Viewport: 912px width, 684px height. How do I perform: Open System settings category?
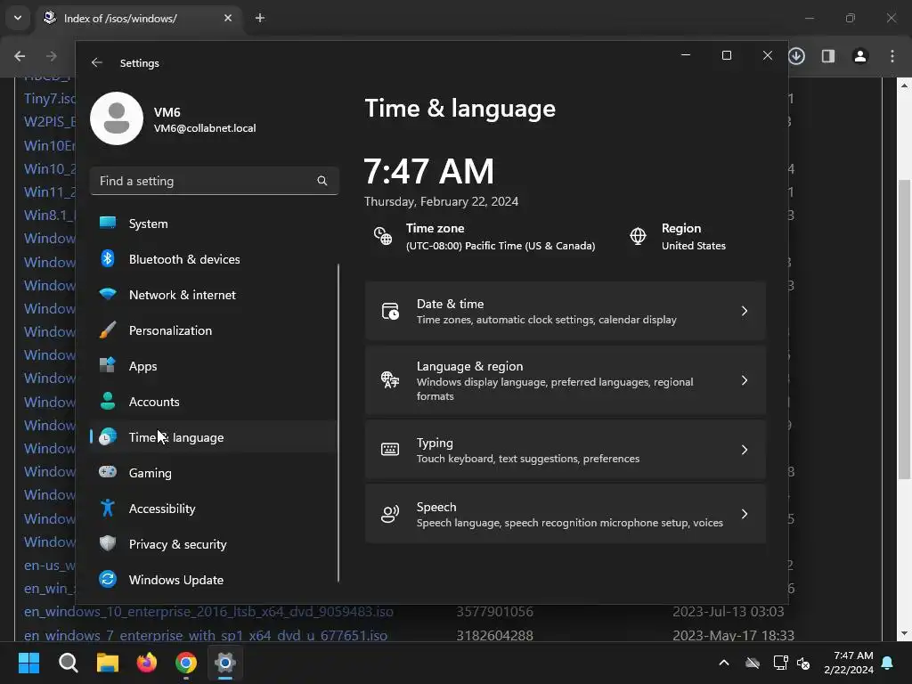(214, 224)
